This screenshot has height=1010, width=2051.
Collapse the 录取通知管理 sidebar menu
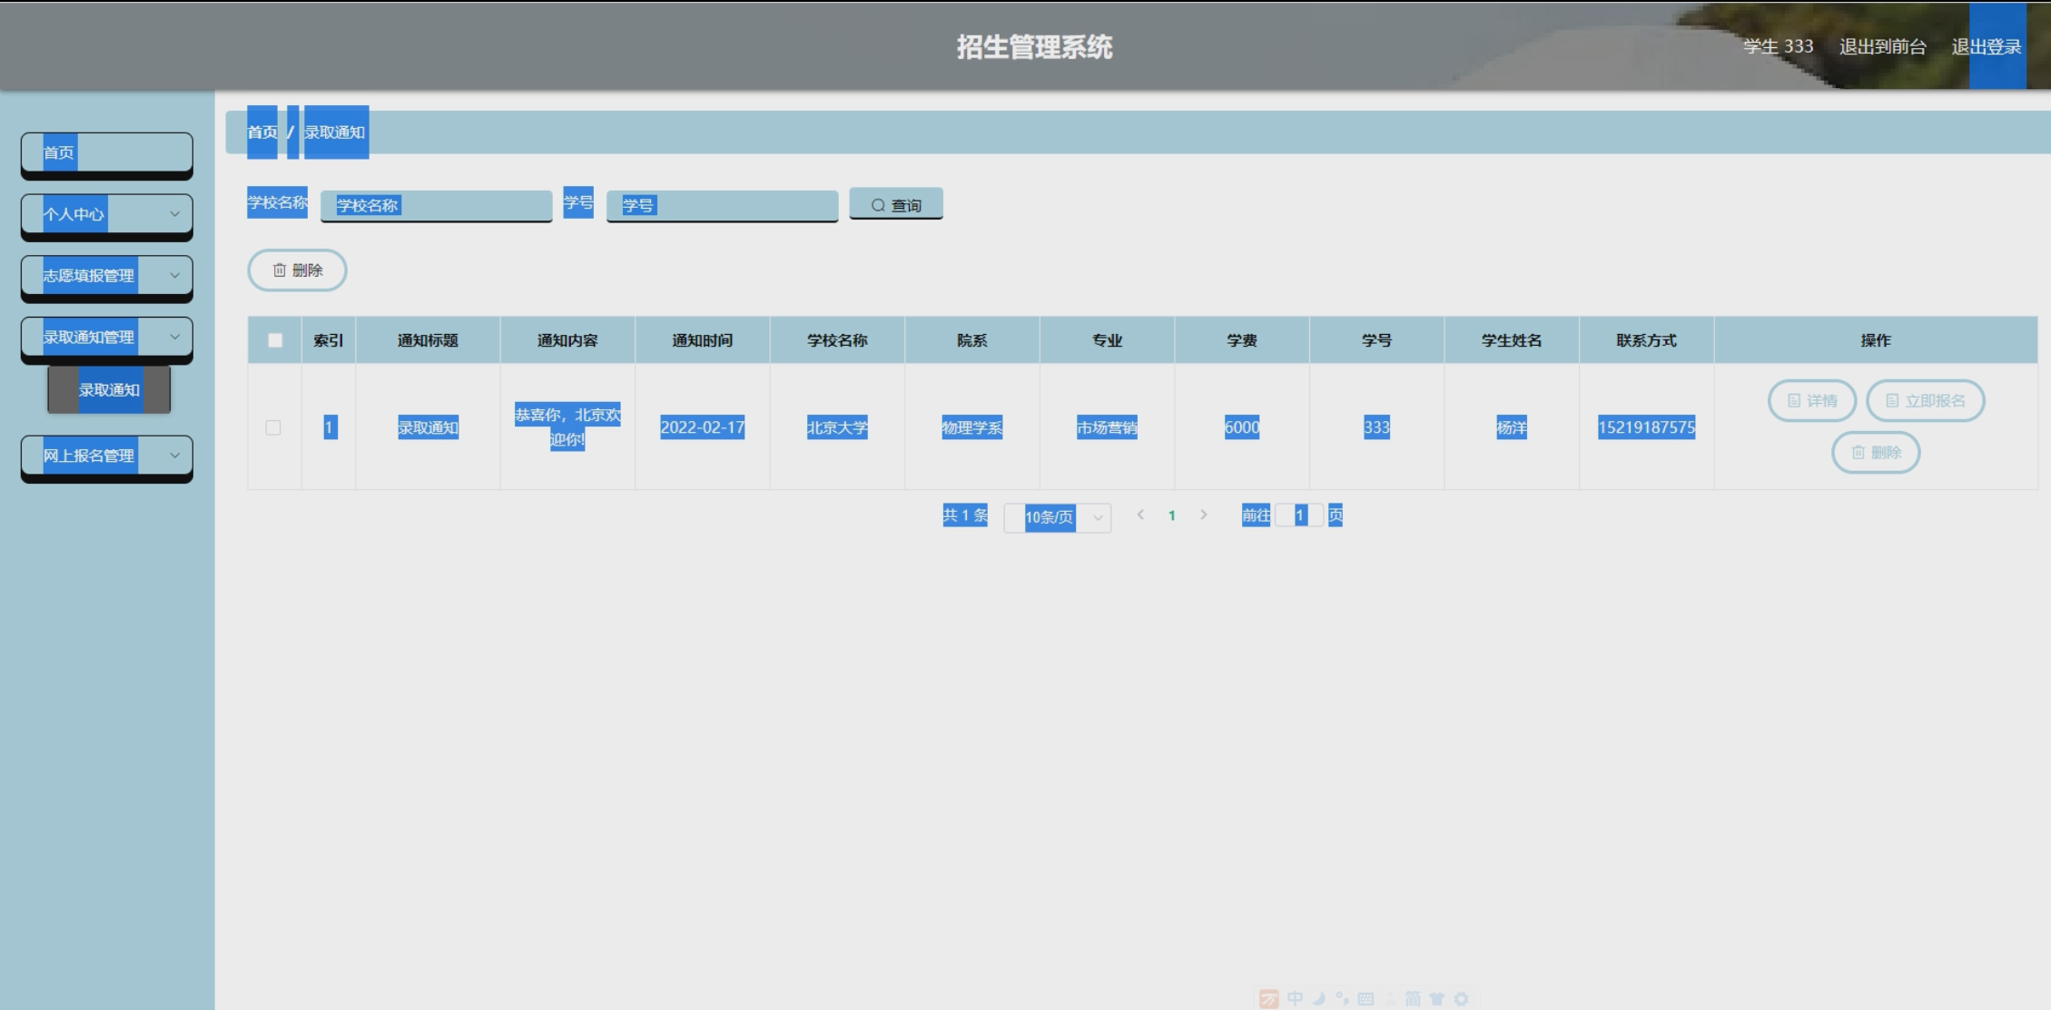(106, 337)
